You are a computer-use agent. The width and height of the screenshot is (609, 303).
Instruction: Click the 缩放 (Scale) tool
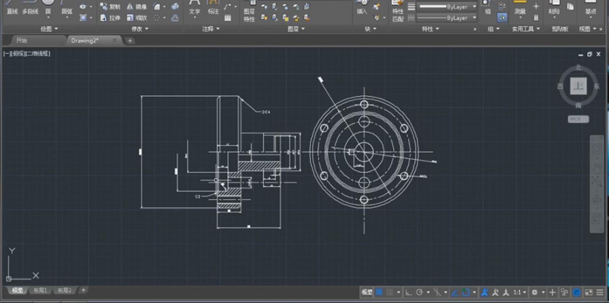point(137,18)
